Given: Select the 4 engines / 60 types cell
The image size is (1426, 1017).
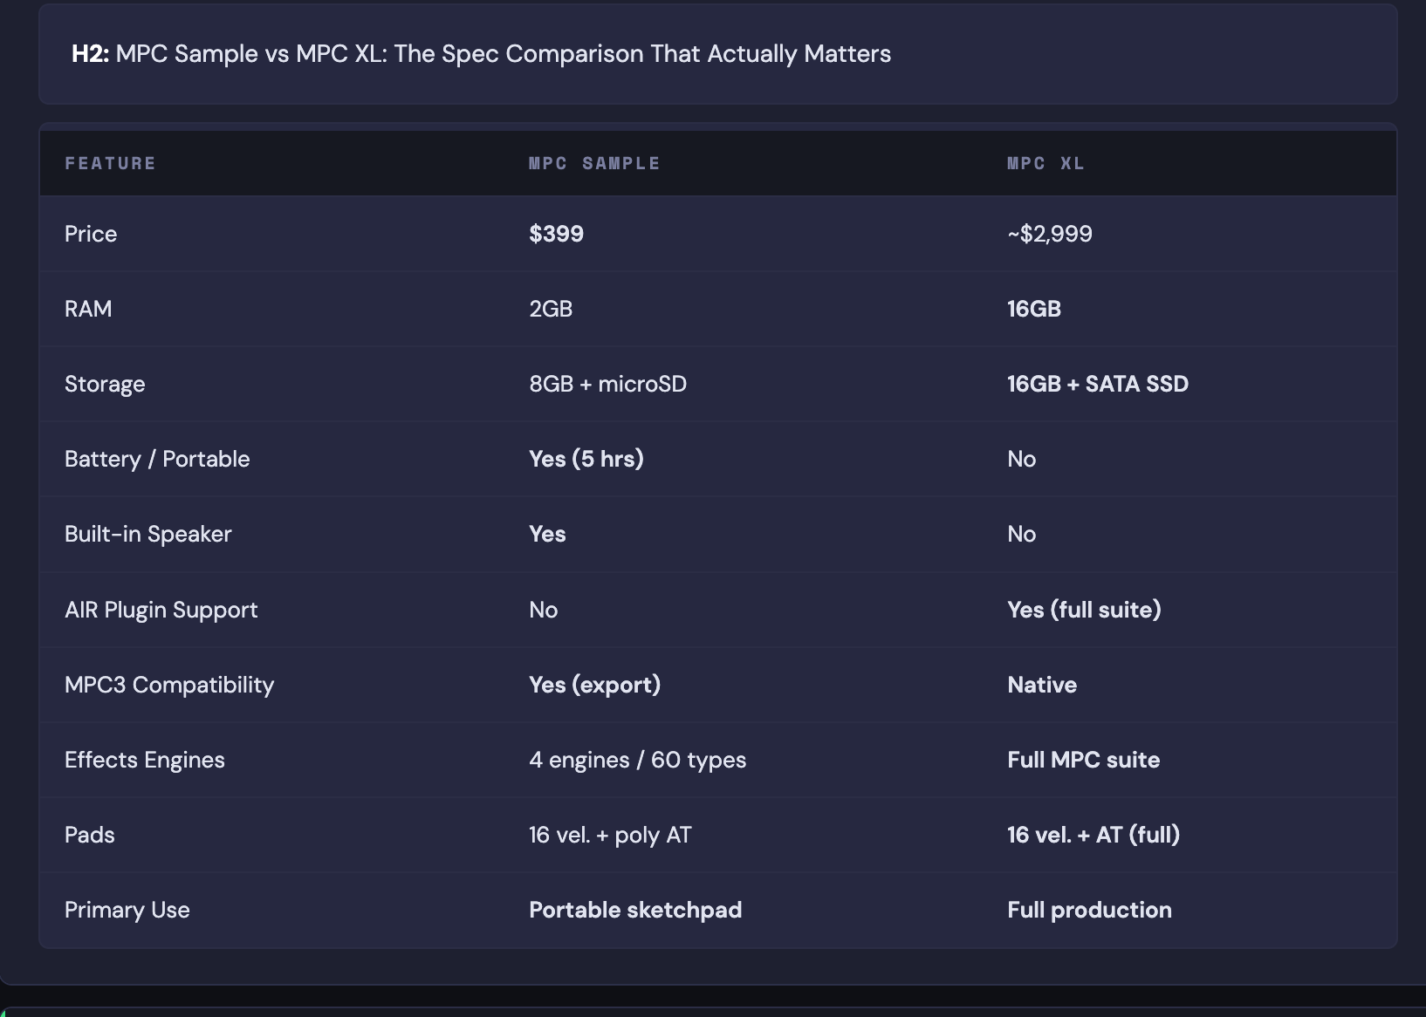Looking at the screenshot, I should (x=637, y=760).
